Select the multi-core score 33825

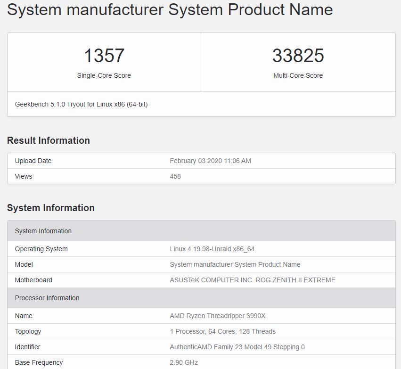pos(298,56)
